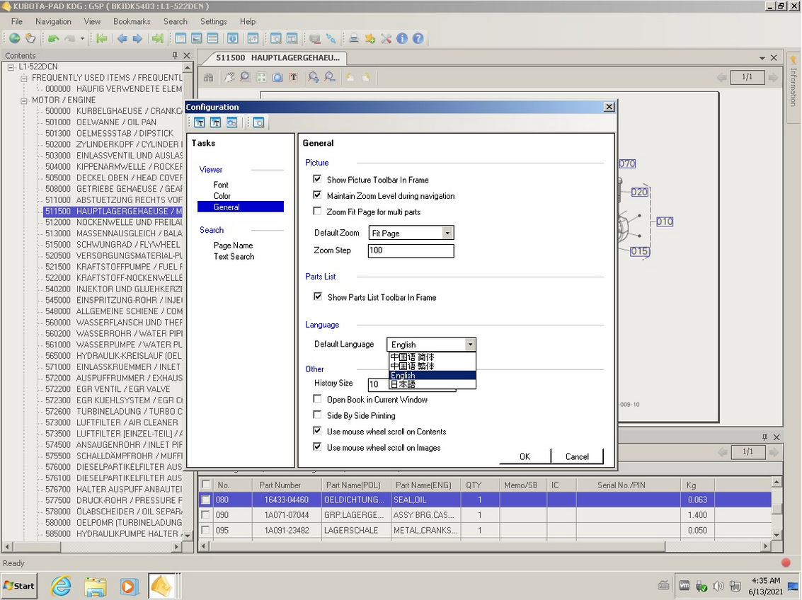Click the green undo arrow in the main toolbar
This screenshot has height=600, width=802.
point(53,38)
